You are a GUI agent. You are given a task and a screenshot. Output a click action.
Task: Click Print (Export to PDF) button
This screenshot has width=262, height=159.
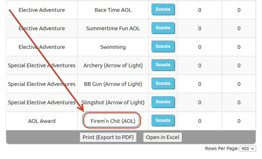108,137
